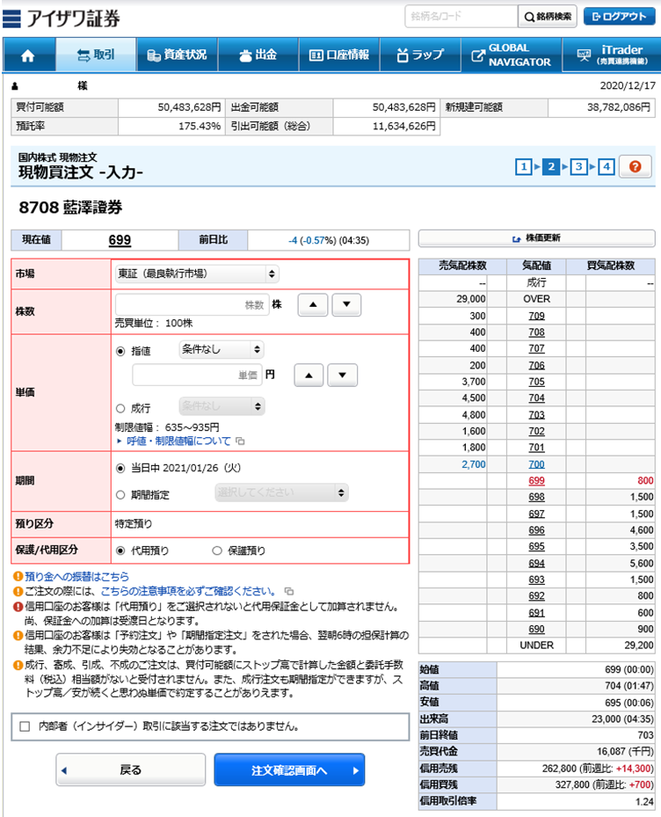Open the 指値 条件なし condition dropdown

[222, 349]
